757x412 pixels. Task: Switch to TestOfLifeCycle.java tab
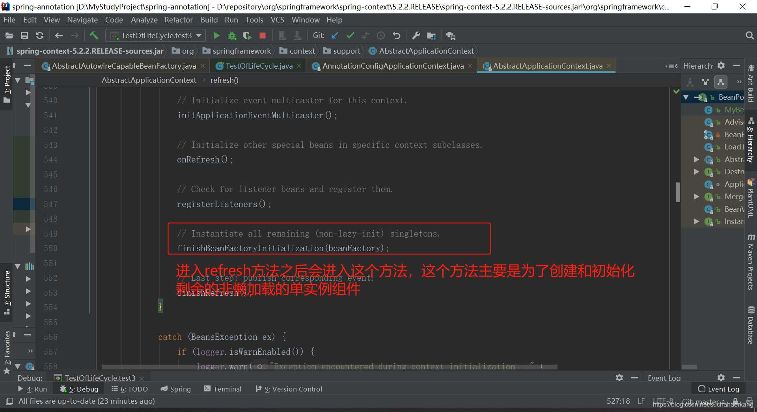click(x=259, y=66)
